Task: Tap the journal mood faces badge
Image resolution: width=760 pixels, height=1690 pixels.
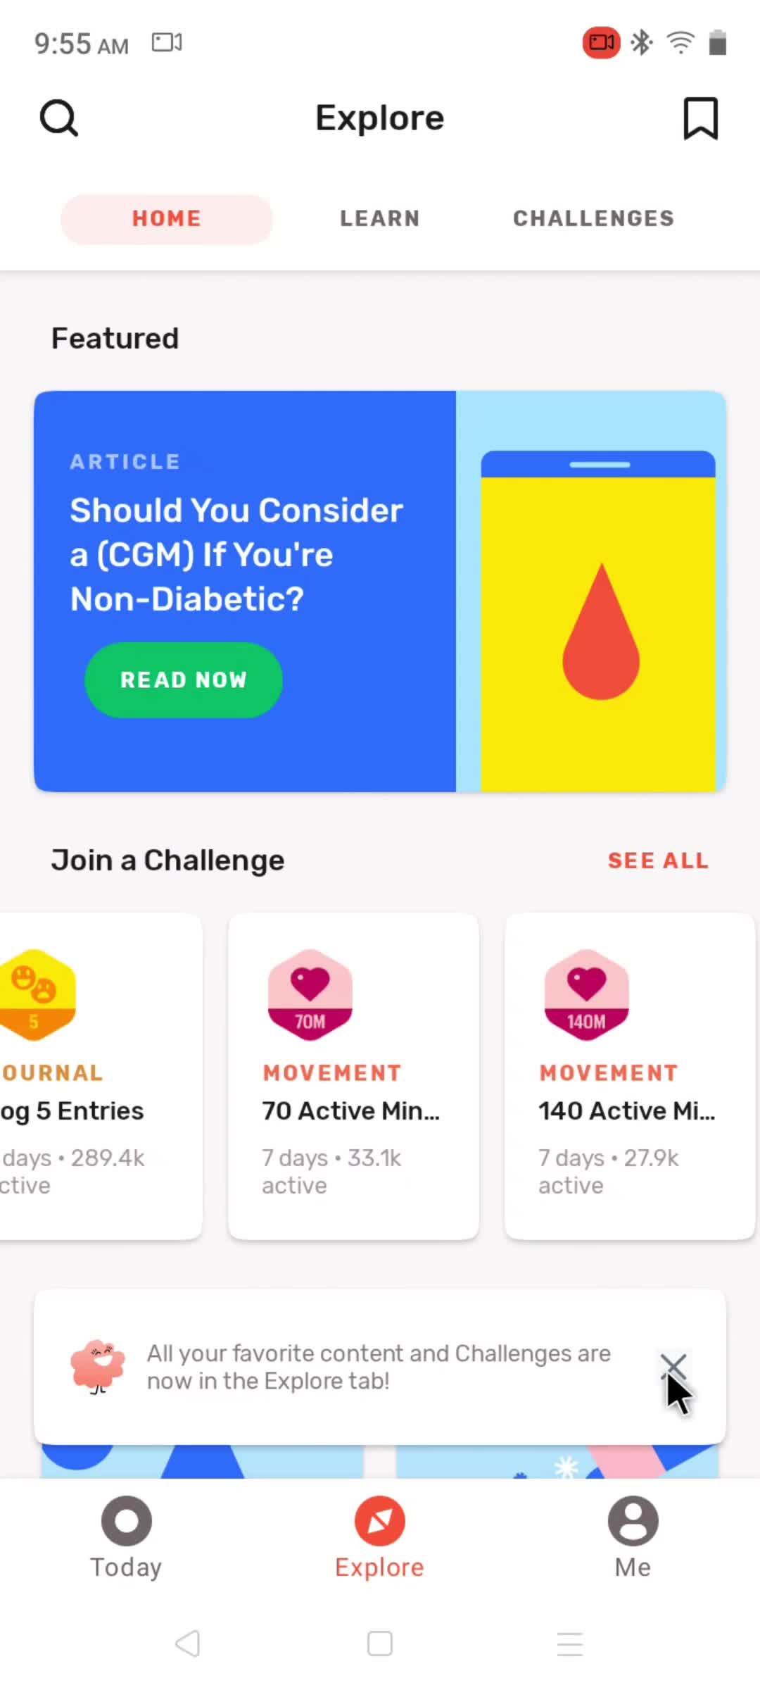Action: 35,994
